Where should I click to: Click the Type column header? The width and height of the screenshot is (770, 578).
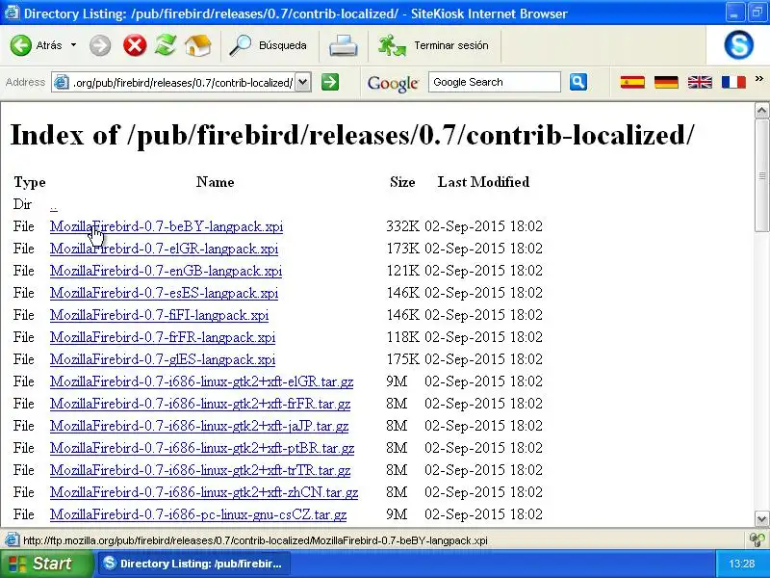(30, 182)
